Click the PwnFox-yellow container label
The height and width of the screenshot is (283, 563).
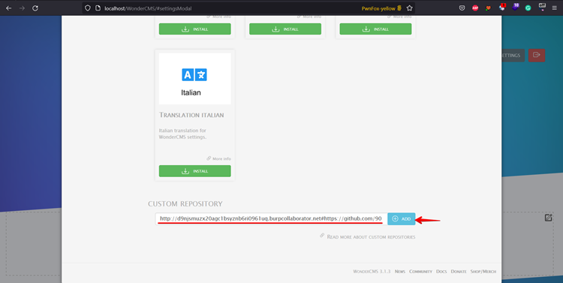[381, 8]
